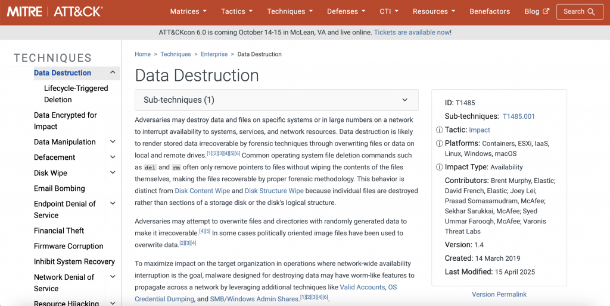Open the Valid Accounts link

363,288
